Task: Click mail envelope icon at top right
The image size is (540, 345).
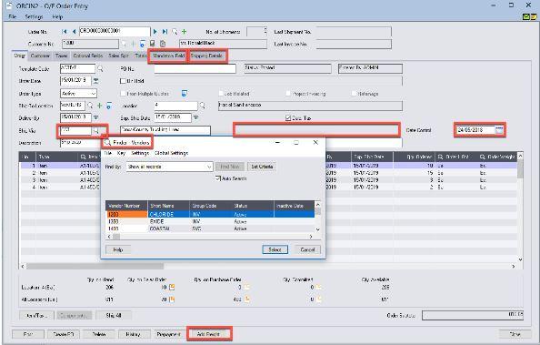Action: pos(526,16)
